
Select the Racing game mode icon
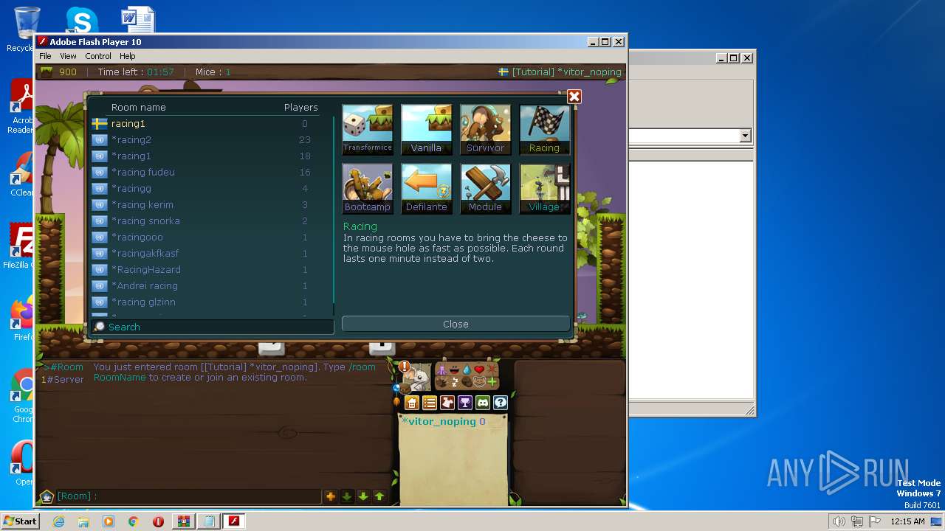click(x=544, y=129)
